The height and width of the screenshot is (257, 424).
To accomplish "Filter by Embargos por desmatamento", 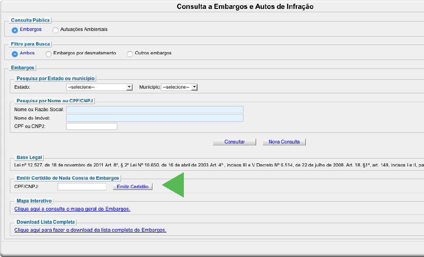I will 49,53.
